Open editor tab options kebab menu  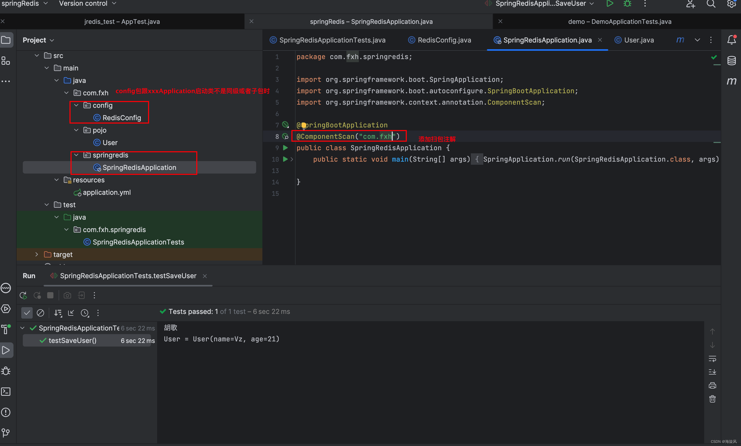click(711, 40)
